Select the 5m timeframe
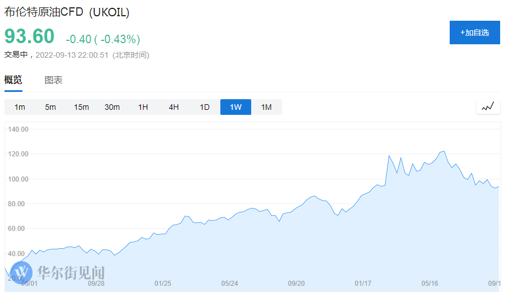Screen dimensions: 508x297 click(50, 107)
